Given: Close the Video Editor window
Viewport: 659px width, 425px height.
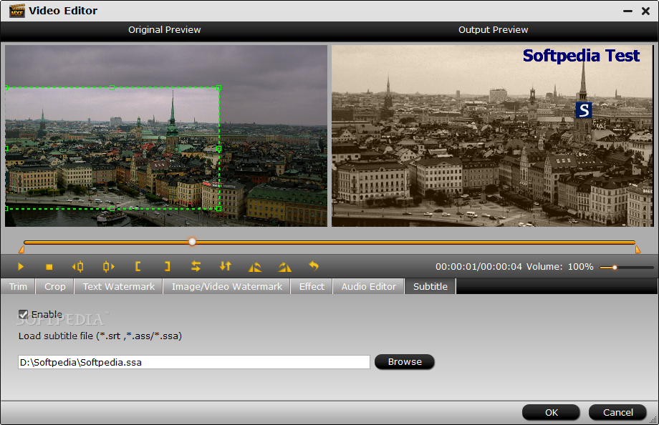Looking at the screenshot, I should coord(646,11).
